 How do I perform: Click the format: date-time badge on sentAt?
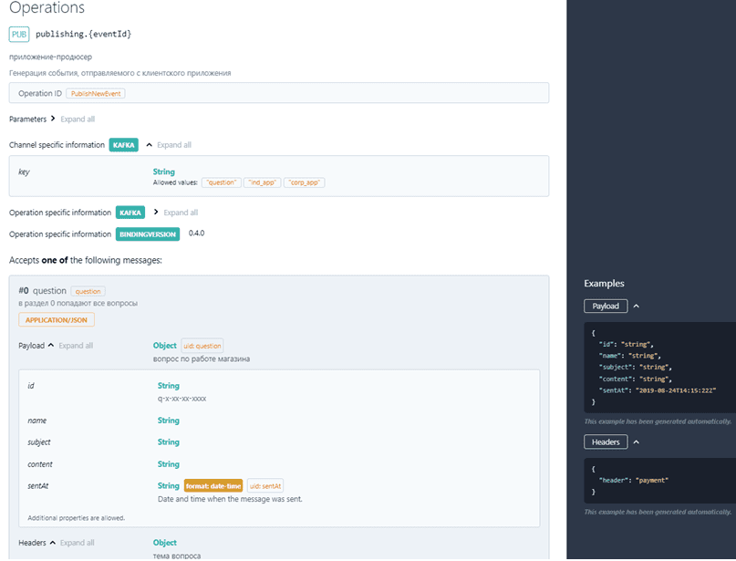coord(213,486)
